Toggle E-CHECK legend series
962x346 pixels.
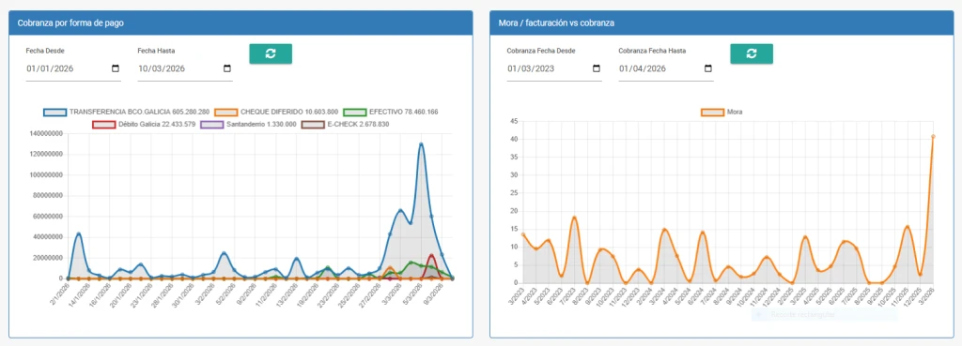pos(346,125)
